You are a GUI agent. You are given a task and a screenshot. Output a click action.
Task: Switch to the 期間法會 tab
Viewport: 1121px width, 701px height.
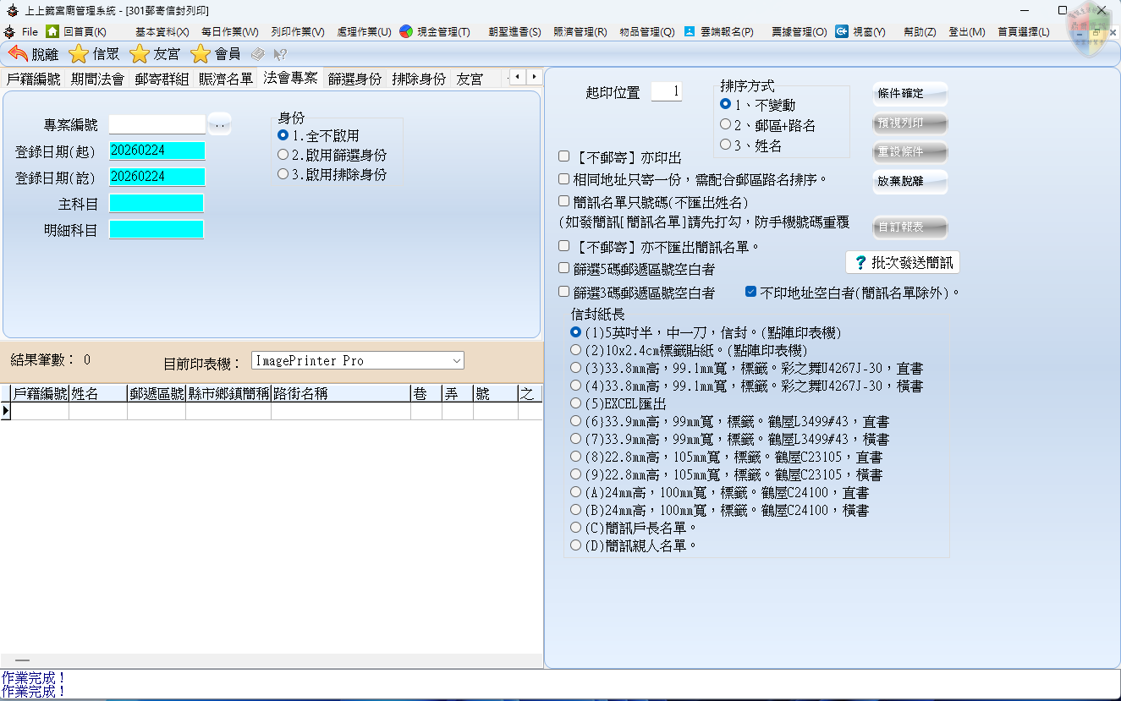(97, 79)
